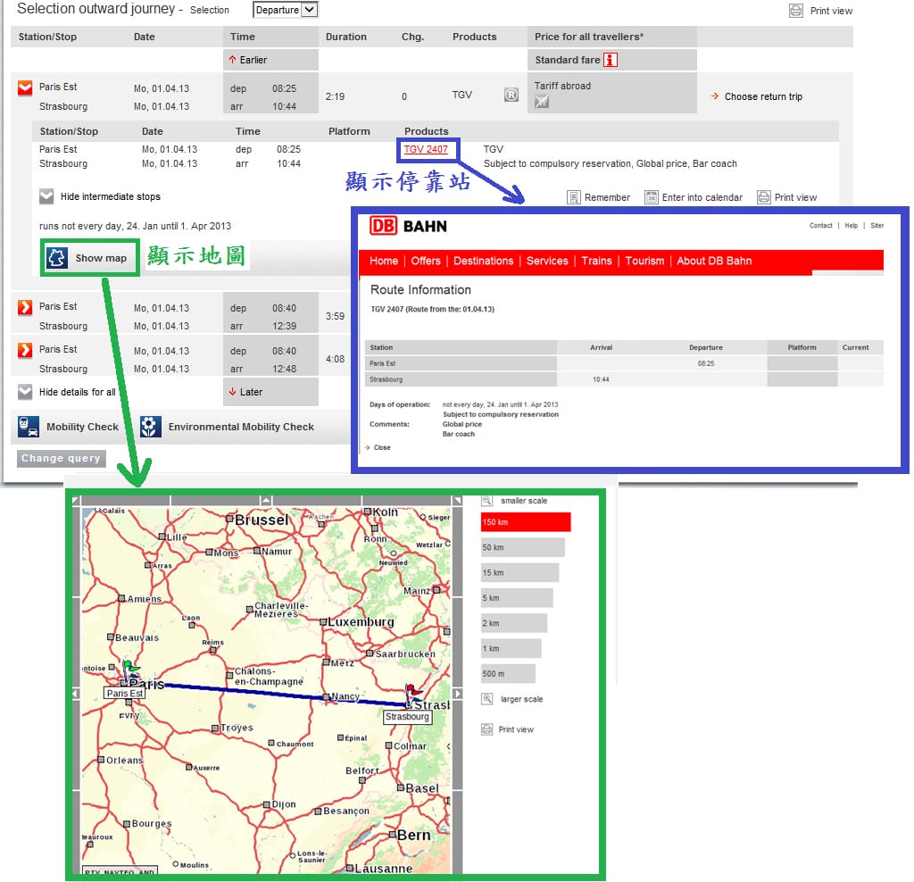Open Environmental Mobility Check icon

pyautogui.click(x=150, y=426)
